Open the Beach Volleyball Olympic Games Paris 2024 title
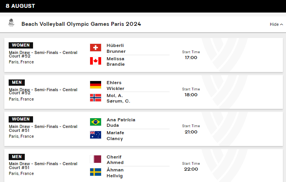 click(x=81, y=24)
